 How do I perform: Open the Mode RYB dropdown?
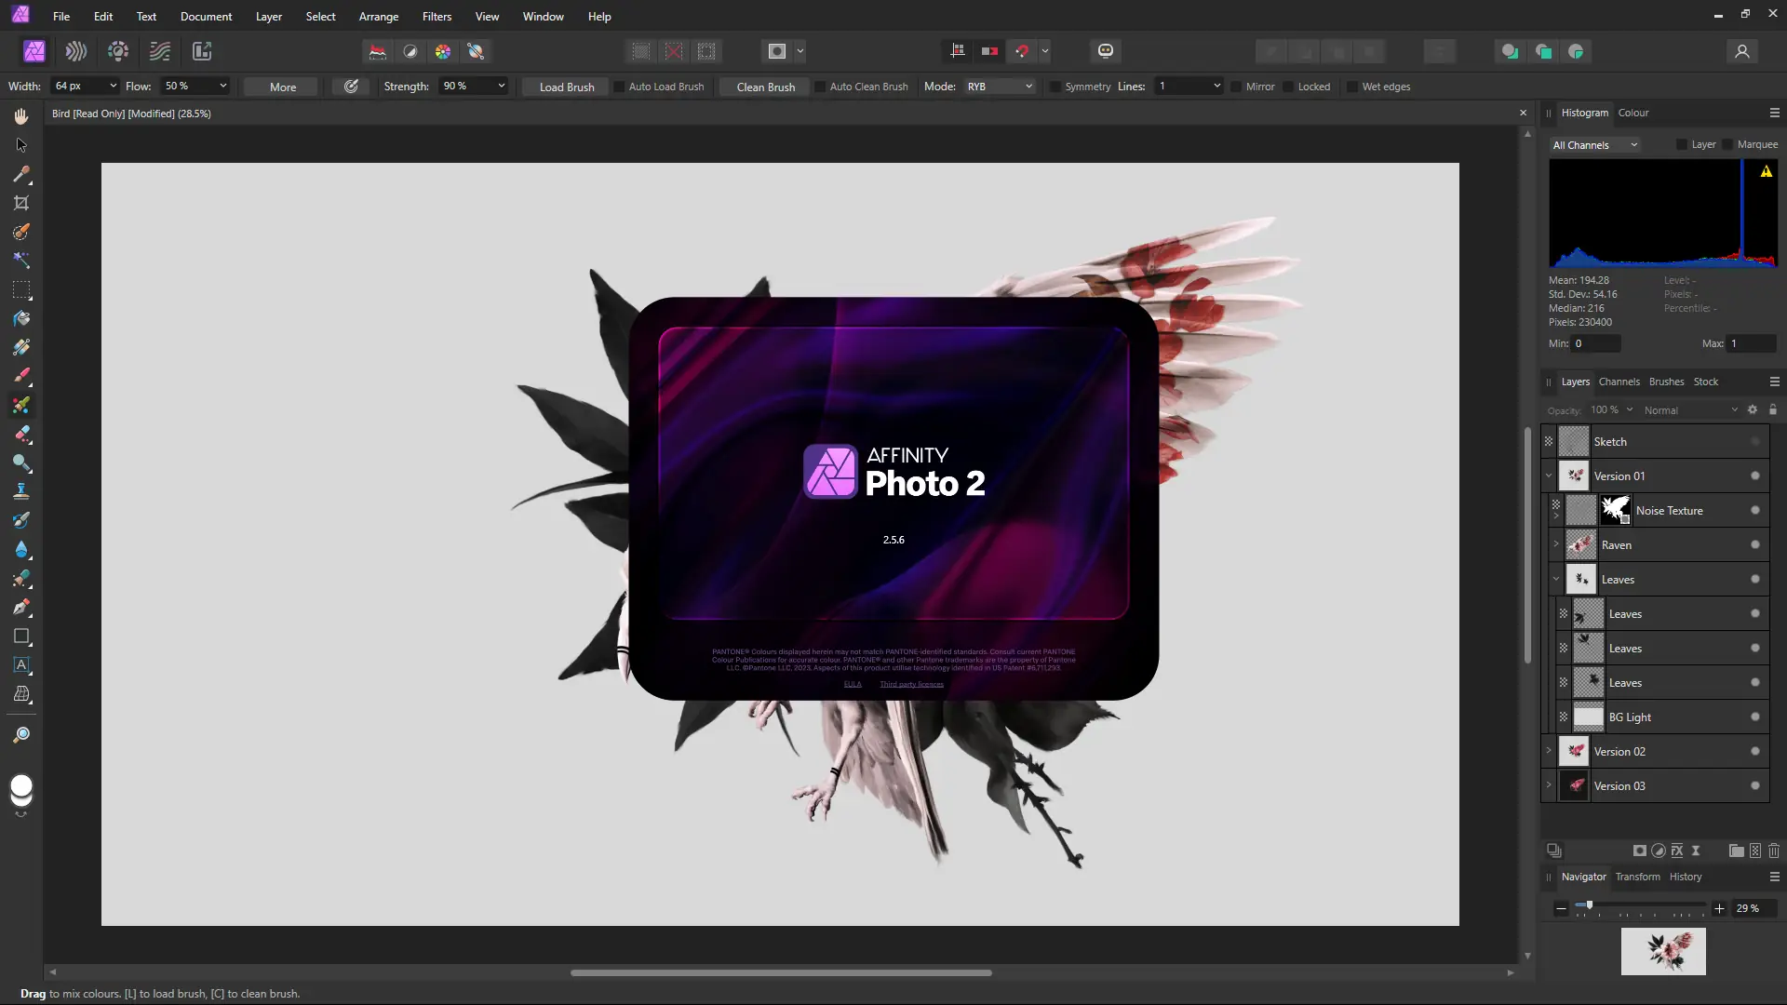point(1000,87)
